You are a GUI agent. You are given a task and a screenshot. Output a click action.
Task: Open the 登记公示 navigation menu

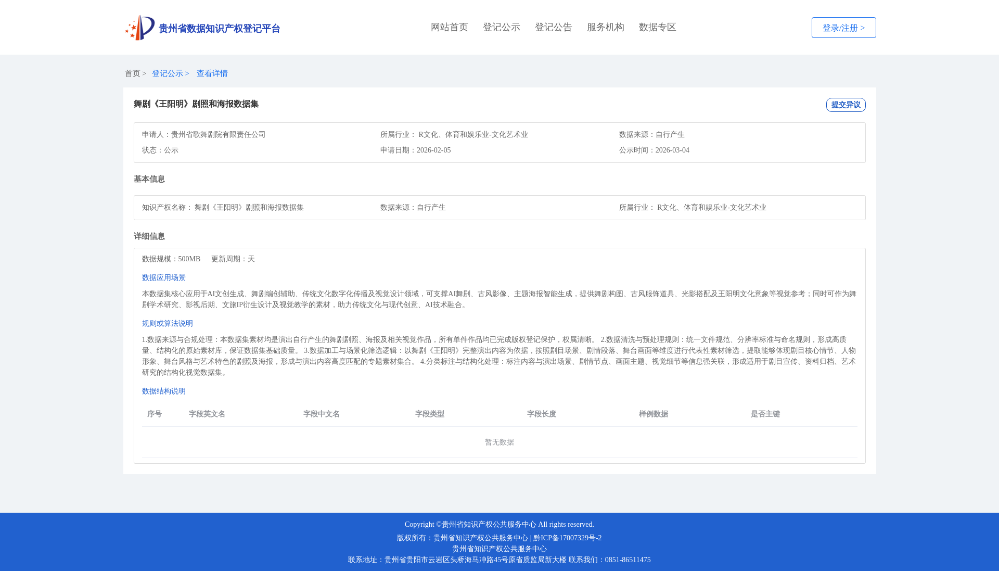[502, 27]
